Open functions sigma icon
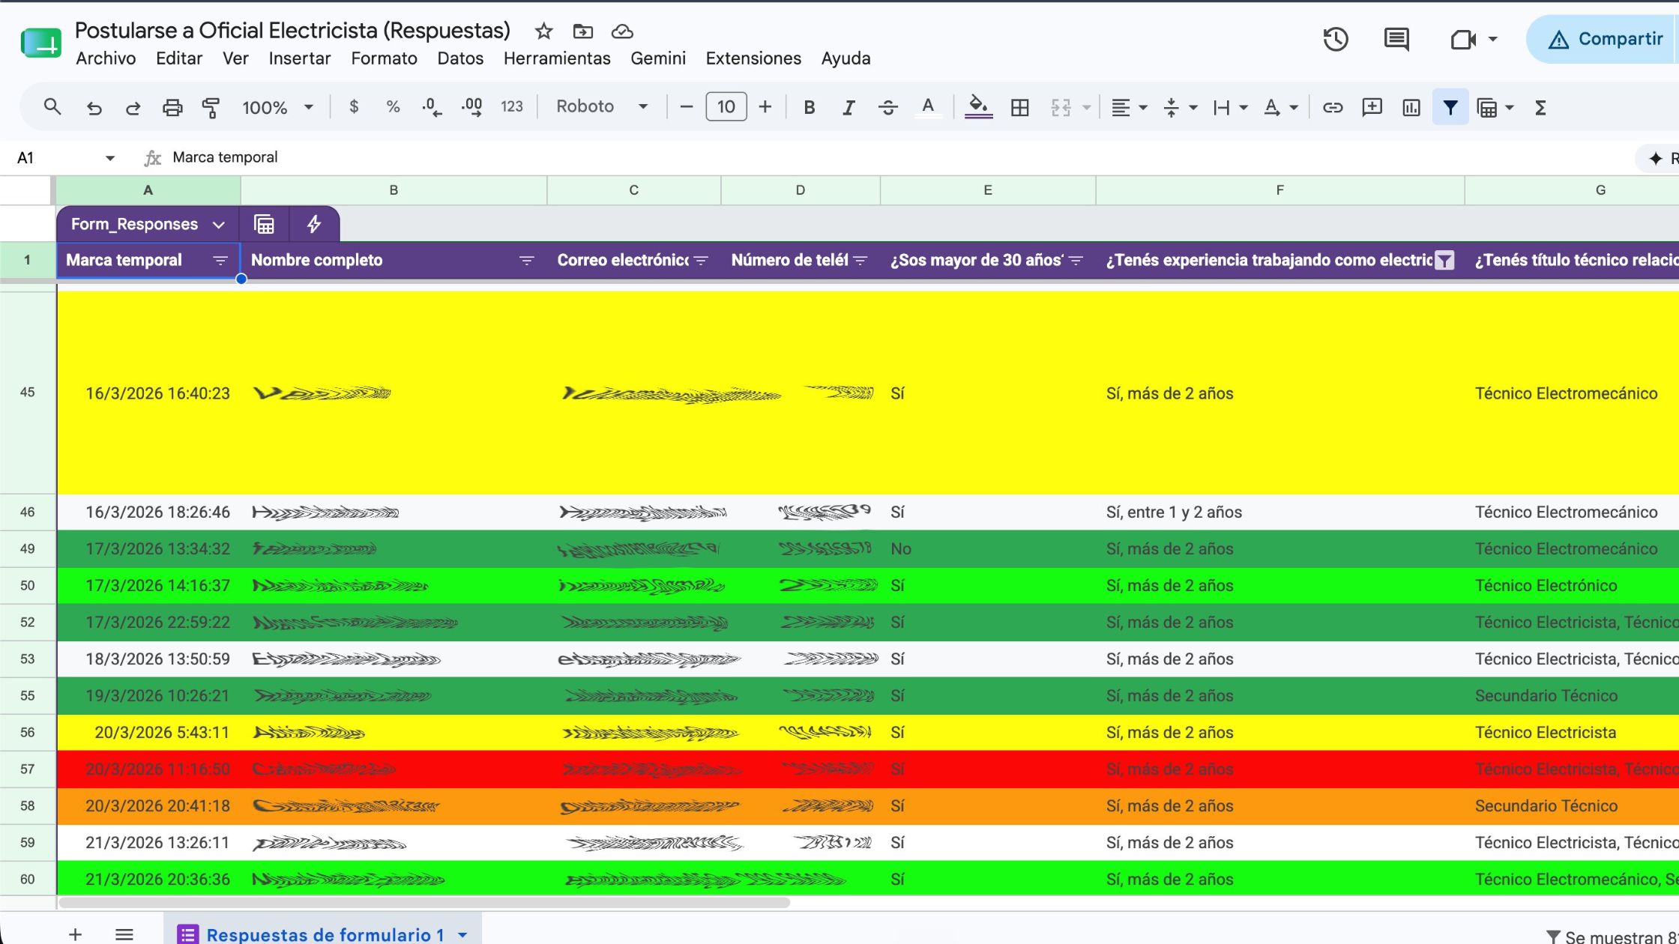Image resolution: width=1679 pixels, height=944 pixels. point(1540,108)
